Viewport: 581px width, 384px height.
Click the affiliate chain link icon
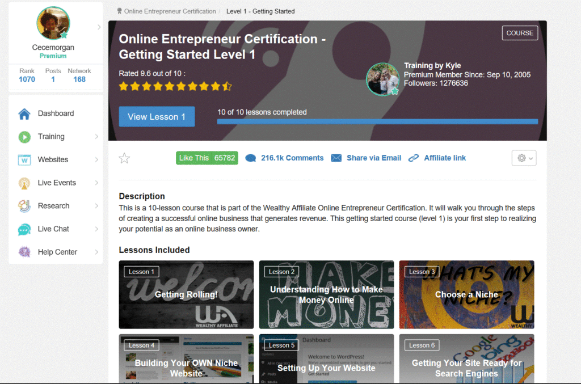pyautogui.click(x=414, y=158)
